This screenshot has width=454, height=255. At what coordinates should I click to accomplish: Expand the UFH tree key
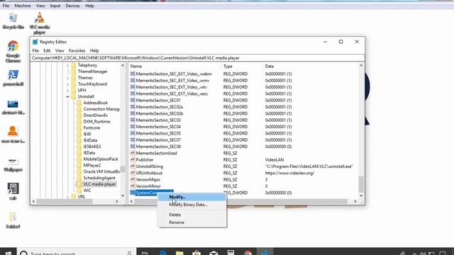(67, 90)
